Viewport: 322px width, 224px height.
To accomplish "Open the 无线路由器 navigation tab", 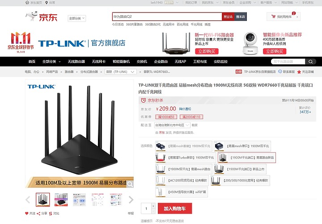I will pos(76,62).
